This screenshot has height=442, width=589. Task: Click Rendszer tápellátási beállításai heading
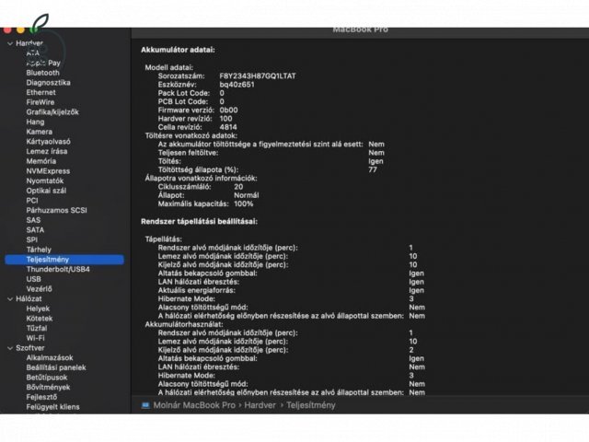[x=199, y=221]
